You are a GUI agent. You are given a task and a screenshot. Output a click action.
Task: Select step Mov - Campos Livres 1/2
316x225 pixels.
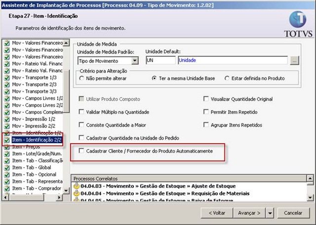38,98
